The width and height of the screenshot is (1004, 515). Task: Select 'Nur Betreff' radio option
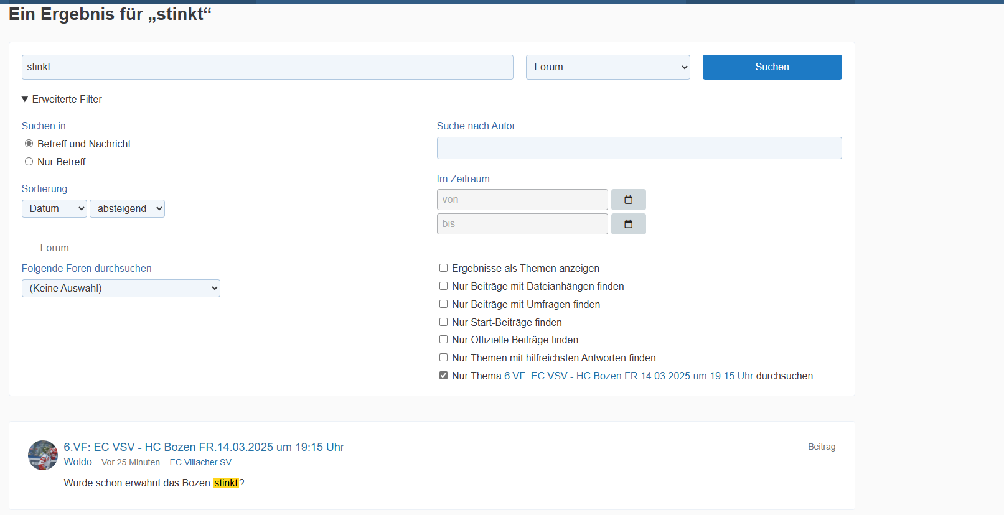(29, 162)
